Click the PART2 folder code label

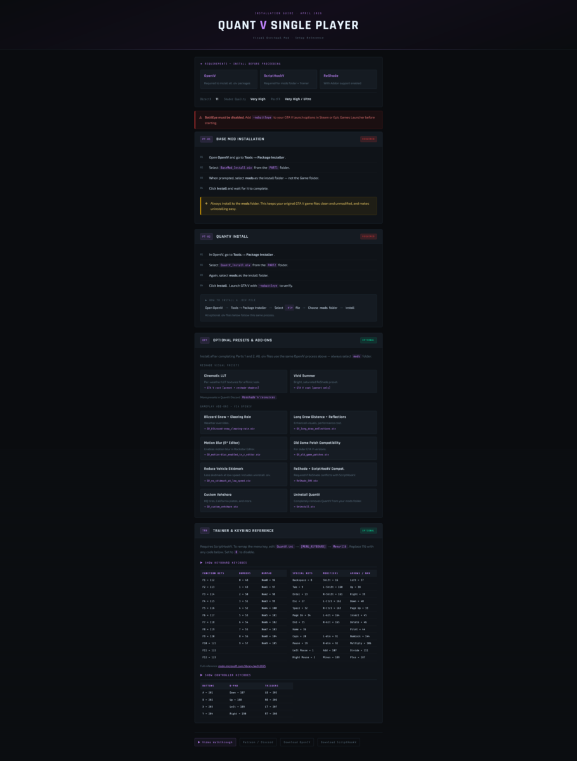click(272, 265)
